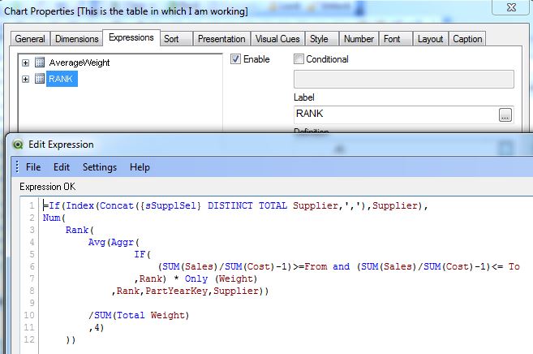This screenshot has height=354, width=533.
Task: Click '{sSupplSel}' set identifier on line 1
Action: (x=170, y=205)
